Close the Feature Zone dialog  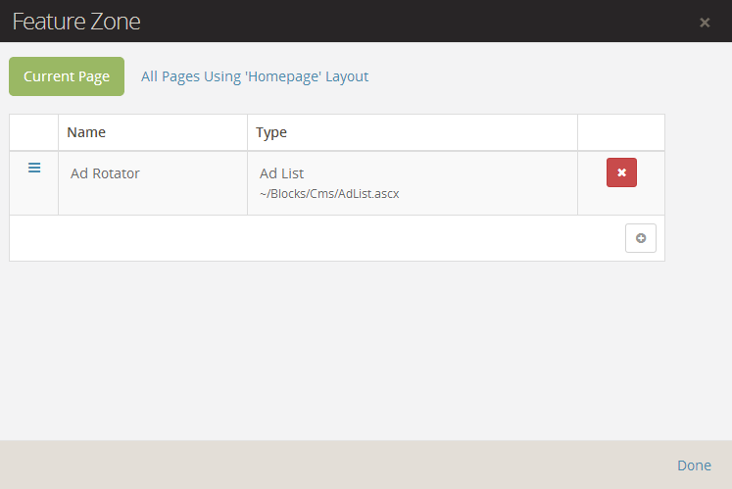click(705, 22)
